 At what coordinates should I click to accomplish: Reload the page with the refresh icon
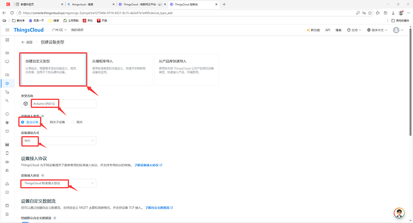(x=12, y=13)
